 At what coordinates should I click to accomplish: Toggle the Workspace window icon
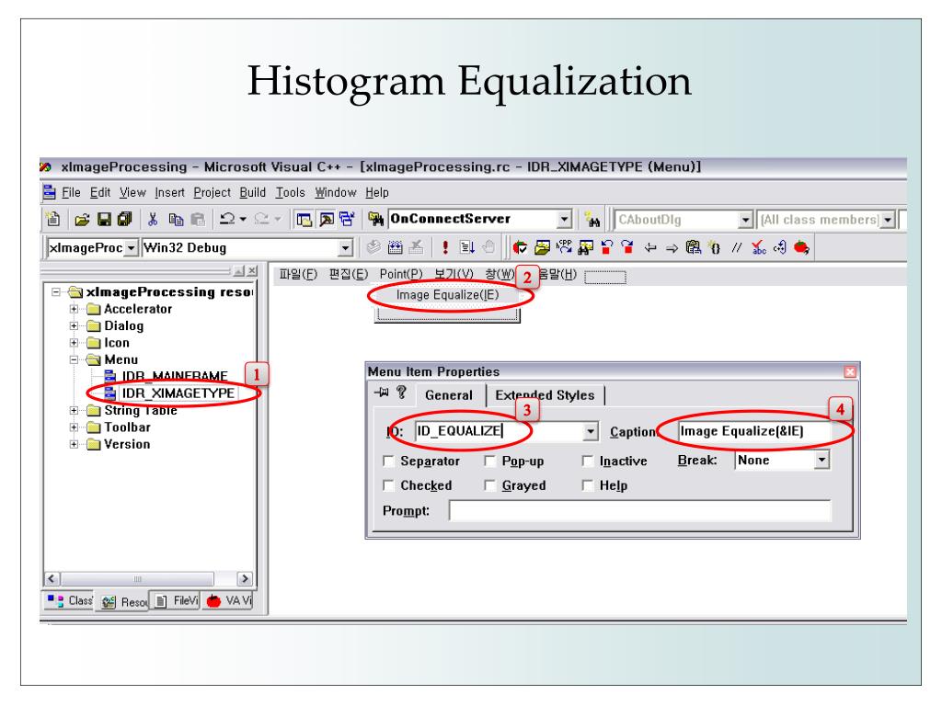tap(304, 220)
